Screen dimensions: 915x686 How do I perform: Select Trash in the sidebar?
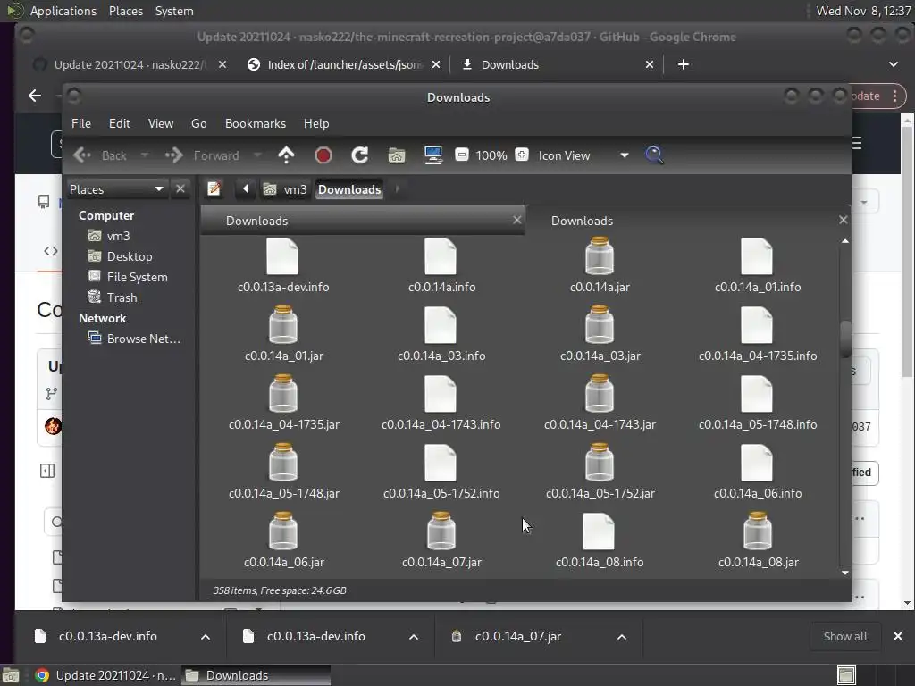click(x=122, y=297)
